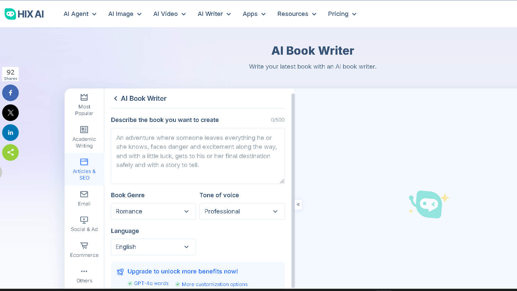Viewport: 517px width, 291px height.
Task: Share the page on LinkedIn
Action: [x=10, y=133]
